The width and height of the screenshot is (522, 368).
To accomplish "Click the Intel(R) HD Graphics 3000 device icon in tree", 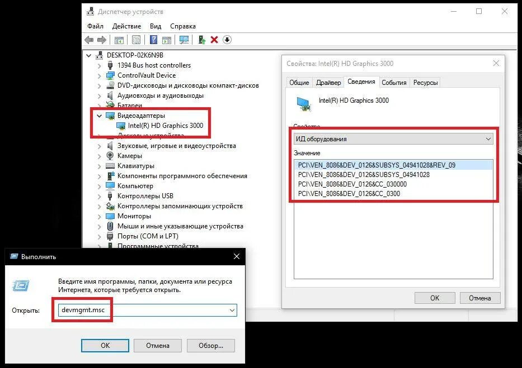I will coord(121,126).
